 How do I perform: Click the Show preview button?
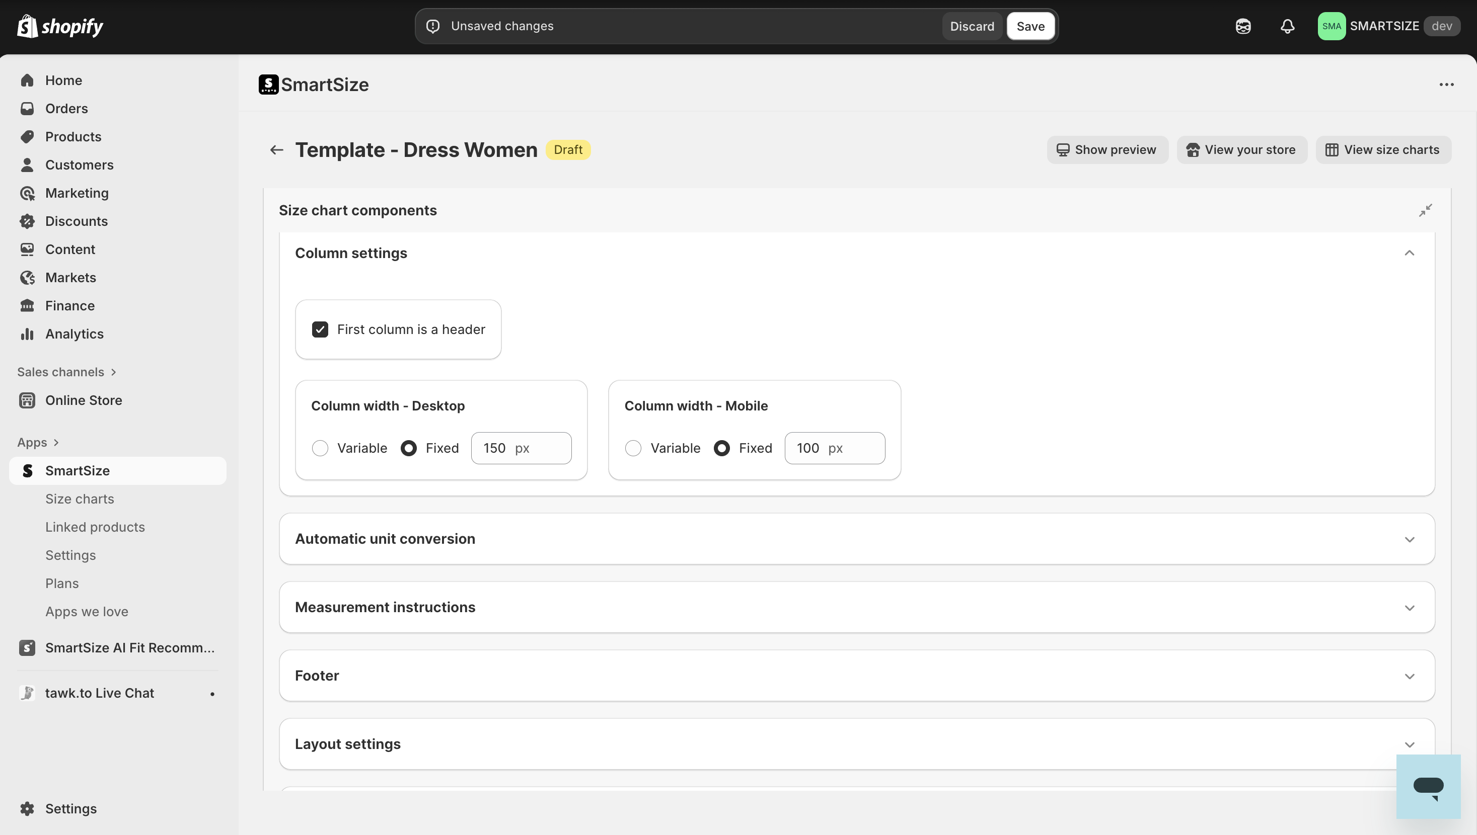(x=1107, y=150)
